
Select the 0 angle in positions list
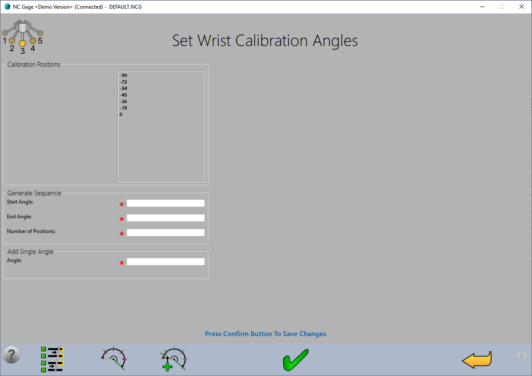click(x=121, y=115)
